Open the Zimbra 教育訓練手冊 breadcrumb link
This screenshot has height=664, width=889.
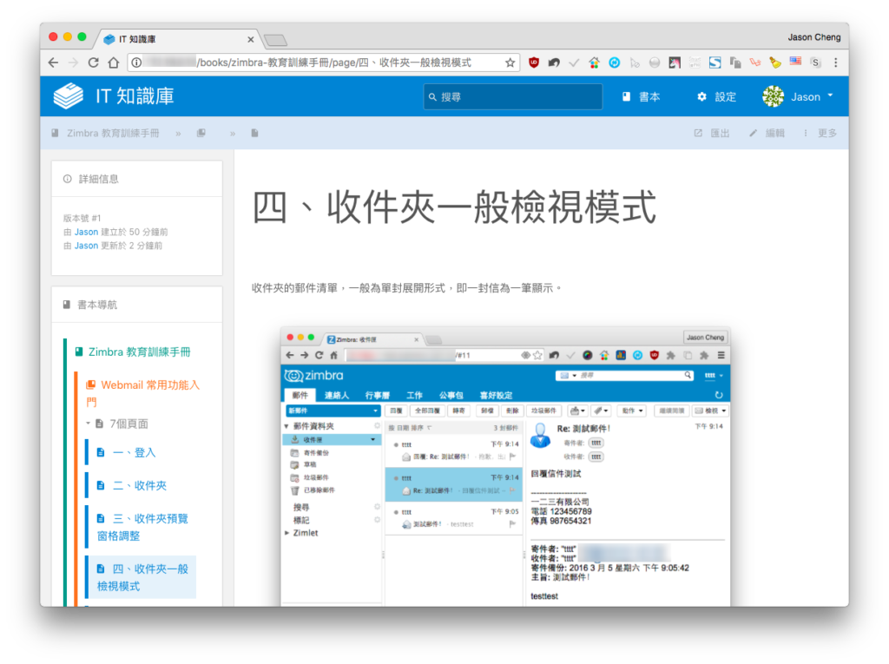(105, 134)
